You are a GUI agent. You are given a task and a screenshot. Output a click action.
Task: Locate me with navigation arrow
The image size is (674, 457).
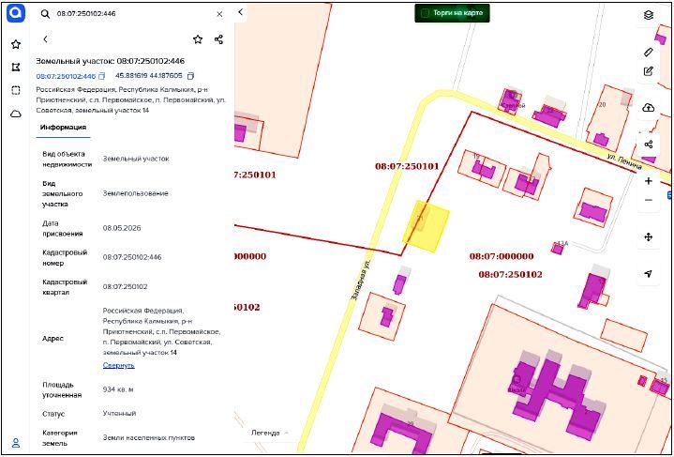648,274
